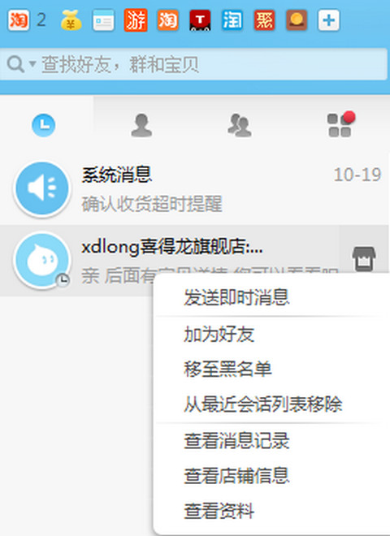This screenshot has height=536, width=390.
Task: Click the brown icon beside the plus
Action: click(297, 20)
